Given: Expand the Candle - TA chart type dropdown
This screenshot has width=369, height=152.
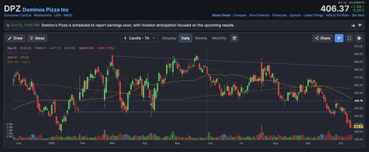Looking at the screenshot, I should pyautogui.click(x=139, y=38).
